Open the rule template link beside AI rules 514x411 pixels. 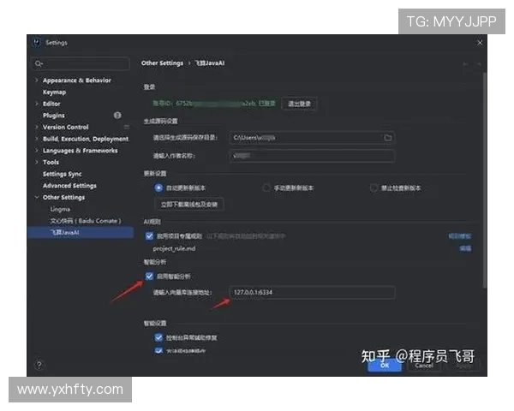coord(459,236)
